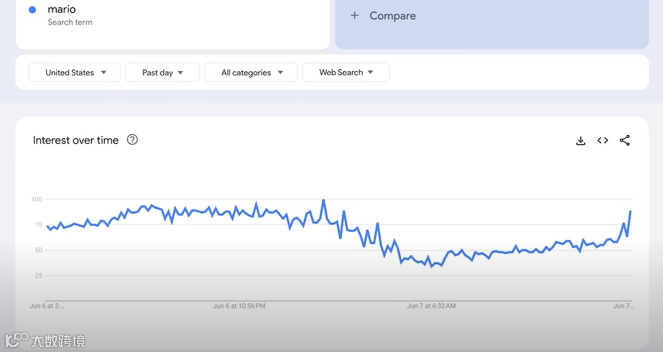Viewport: 663px width, 352px height.
Task: Click the chart peak at value 100
Action: [323, 200]
